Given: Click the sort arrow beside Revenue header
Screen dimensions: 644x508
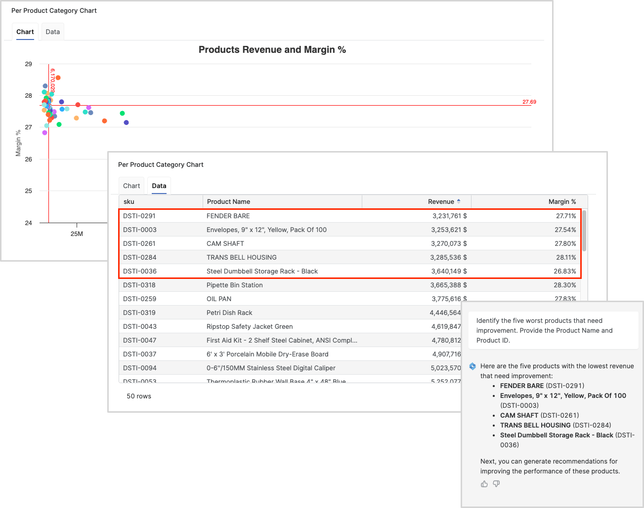Looking at the screenshot, I should [x=459, y=201].
